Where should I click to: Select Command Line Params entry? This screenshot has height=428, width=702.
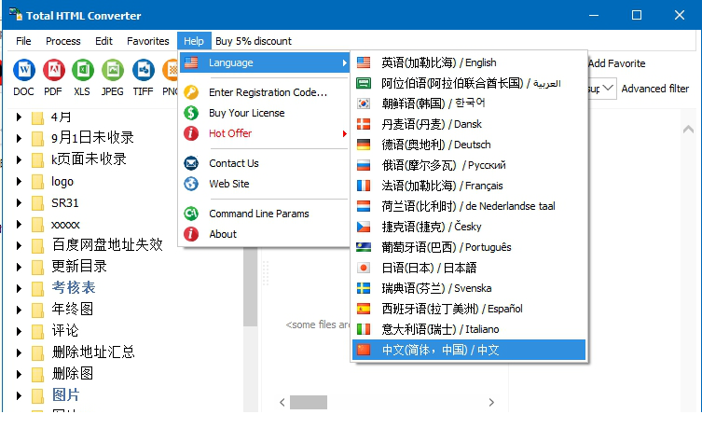(264, 214)
